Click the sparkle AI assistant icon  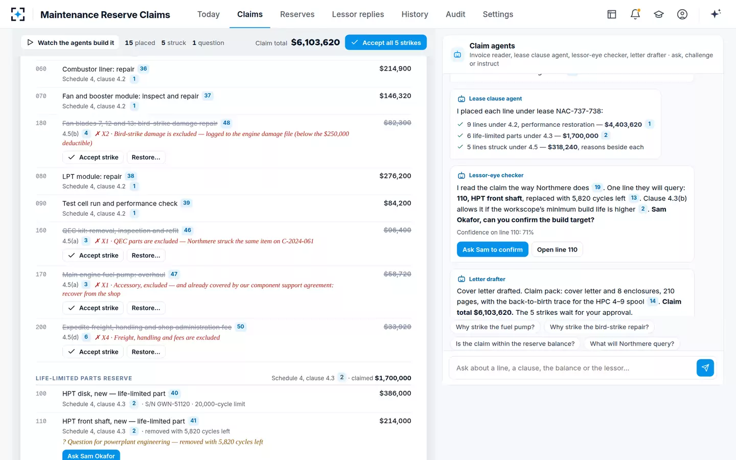point(716,14)
